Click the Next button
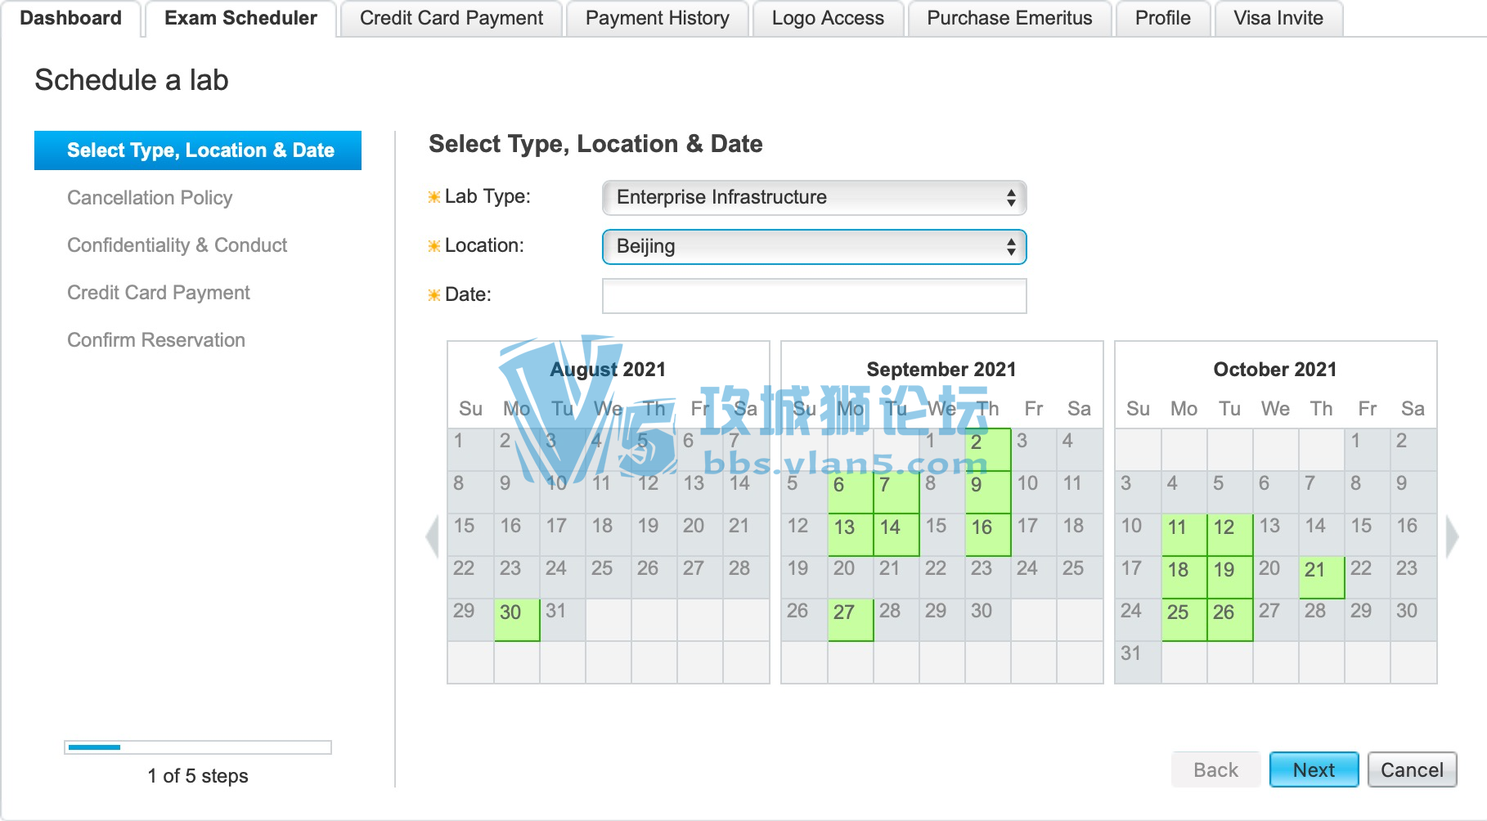The width and height of the screenshot is (1487, 821). [x=1314, y=769]
